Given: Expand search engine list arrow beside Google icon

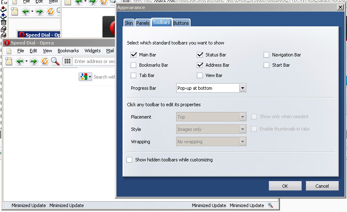Looking at the screenshot, I should tap(90, 77).
